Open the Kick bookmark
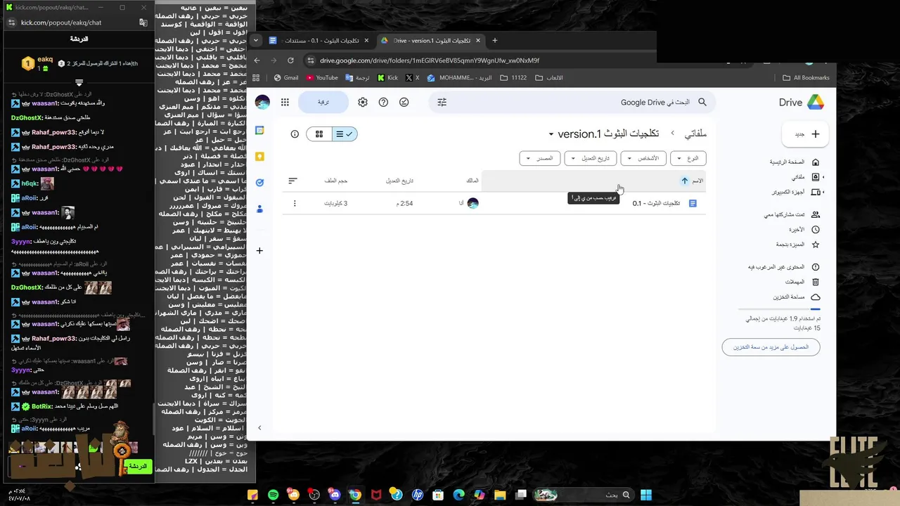This screenshot has height=506, width=900. click(x=388, y=78)
